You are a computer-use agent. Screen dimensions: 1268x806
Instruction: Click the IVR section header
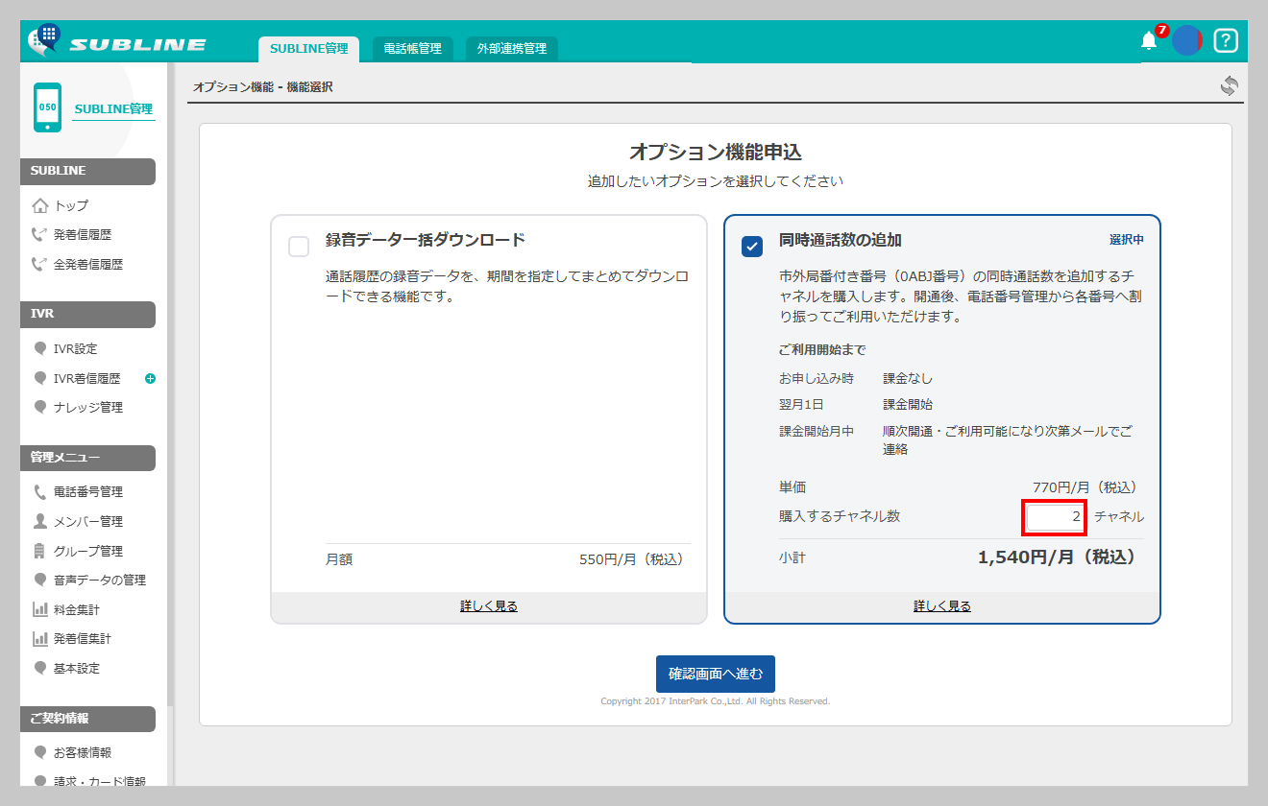(x=87, y=315)
